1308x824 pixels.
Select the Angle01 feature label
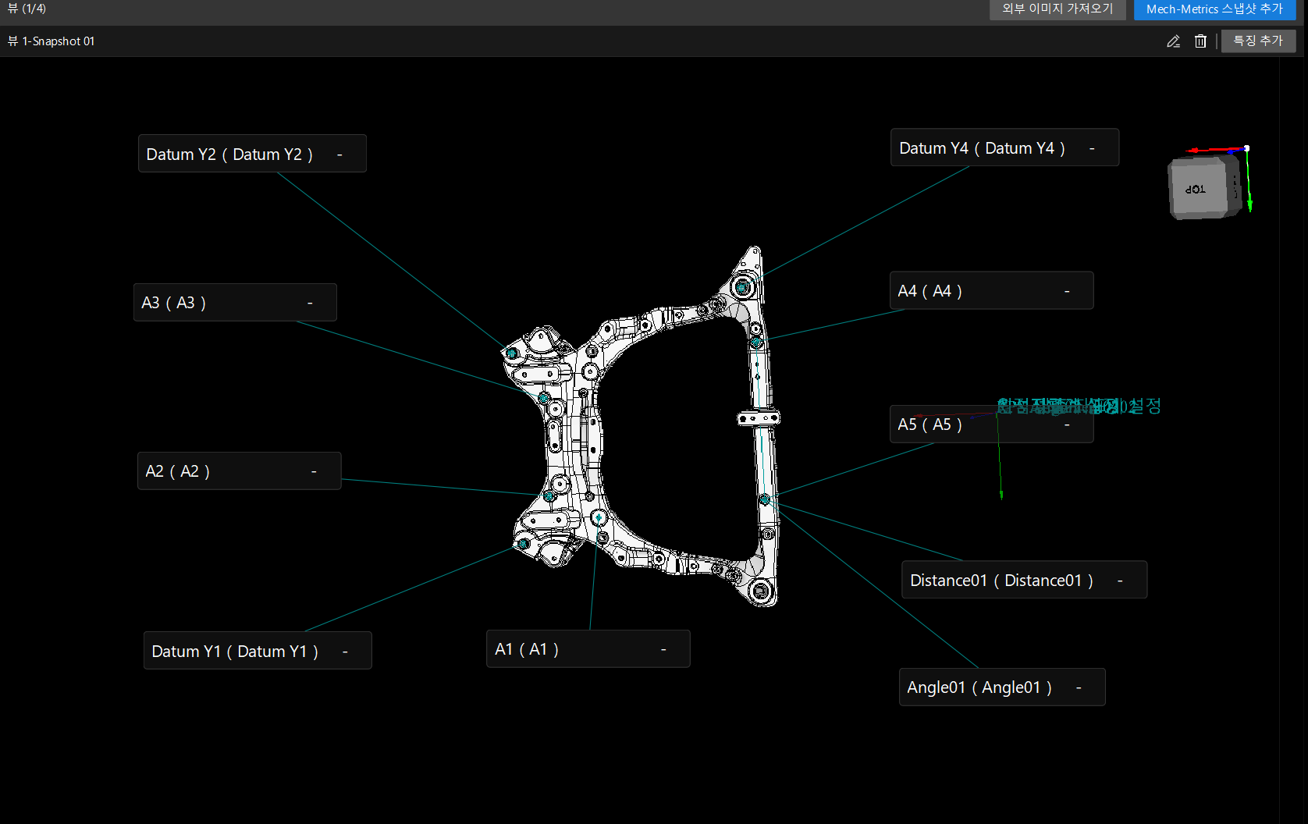1002,687
